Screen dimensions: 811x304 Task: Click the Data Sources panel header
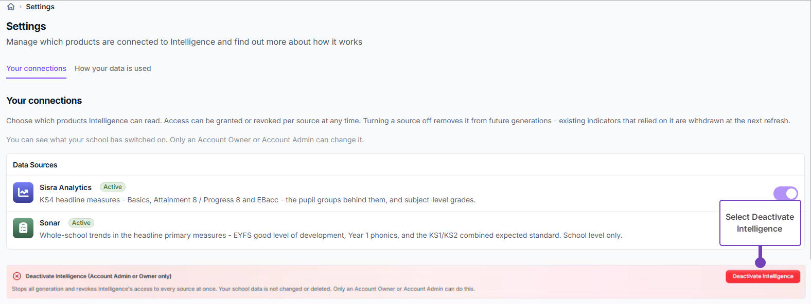[405, 165]
